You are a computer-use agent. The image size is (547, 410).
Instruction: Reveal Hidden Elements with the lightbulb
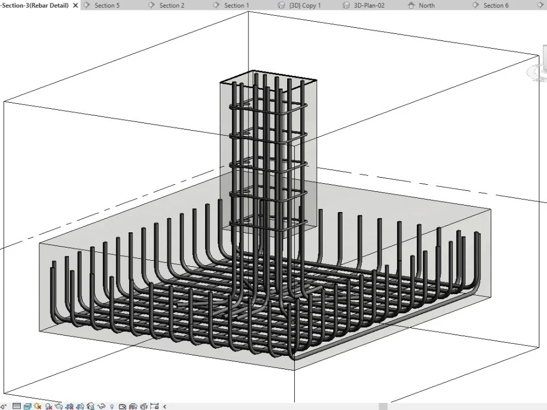(112, 406)
